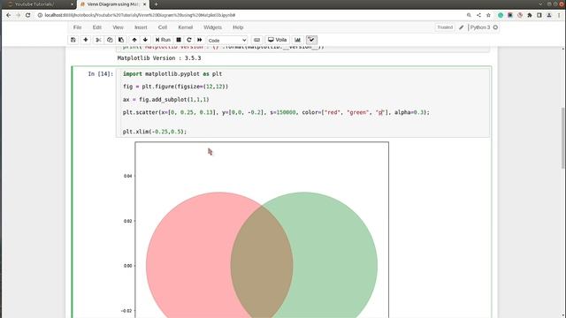This screenshot has height=318, width=566.
Task: Select the Venn Diagram using Matplotlib tab
Action: (113, 4)
